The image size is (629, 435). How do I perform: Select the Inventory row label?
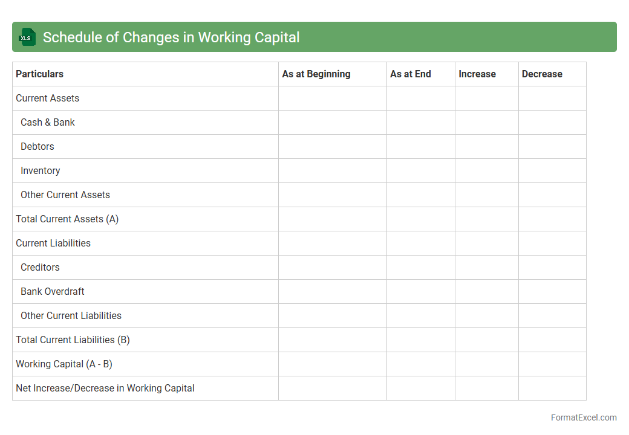tap(41, 171)
